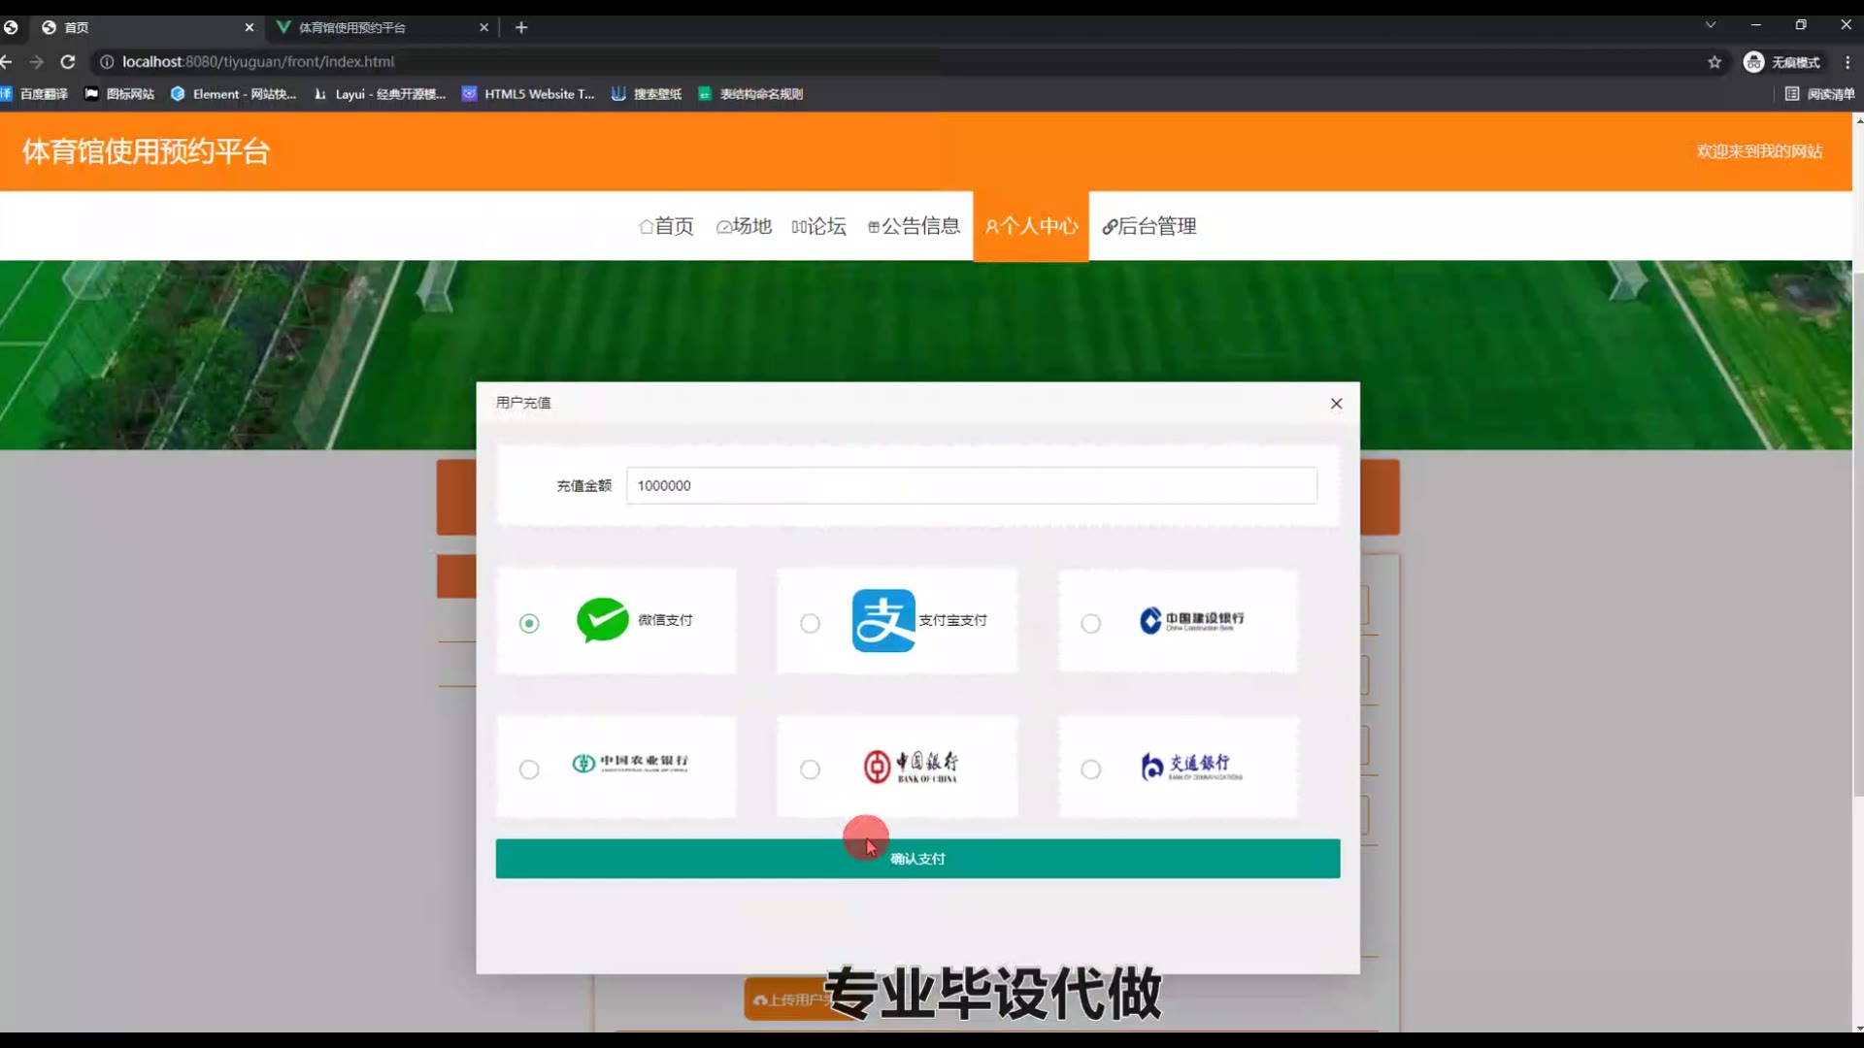The width and height of the screenshot is (1864, 1048).
Task: Open the 图标网站 bookmark
Action: (x=120, y=94)
